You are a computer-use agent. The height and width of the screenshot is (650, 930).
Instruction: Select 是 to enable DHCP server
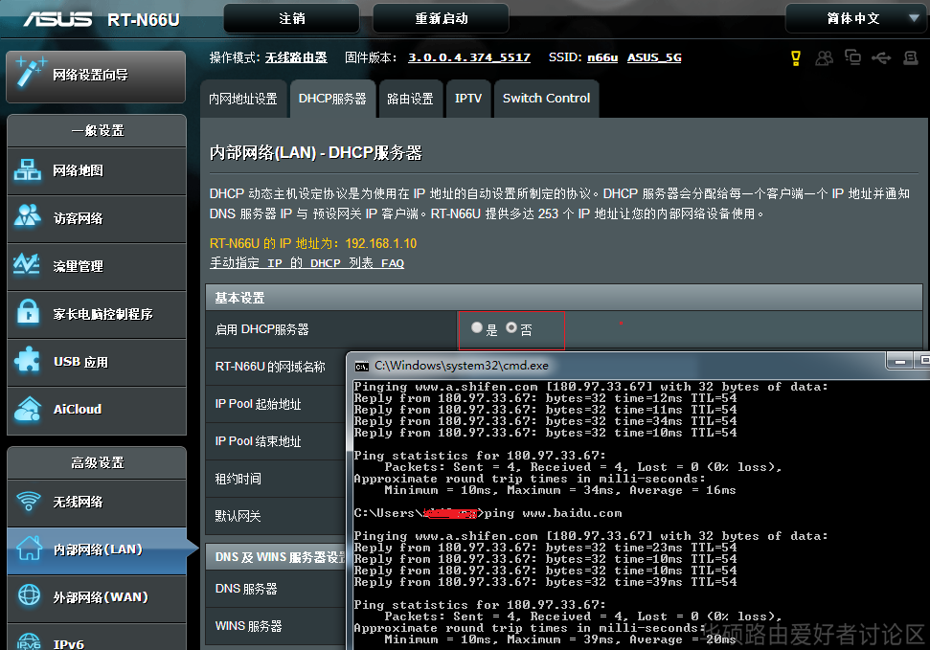coord(477,327)
